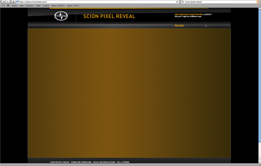Open the eBay bookmark

(38, 5)
